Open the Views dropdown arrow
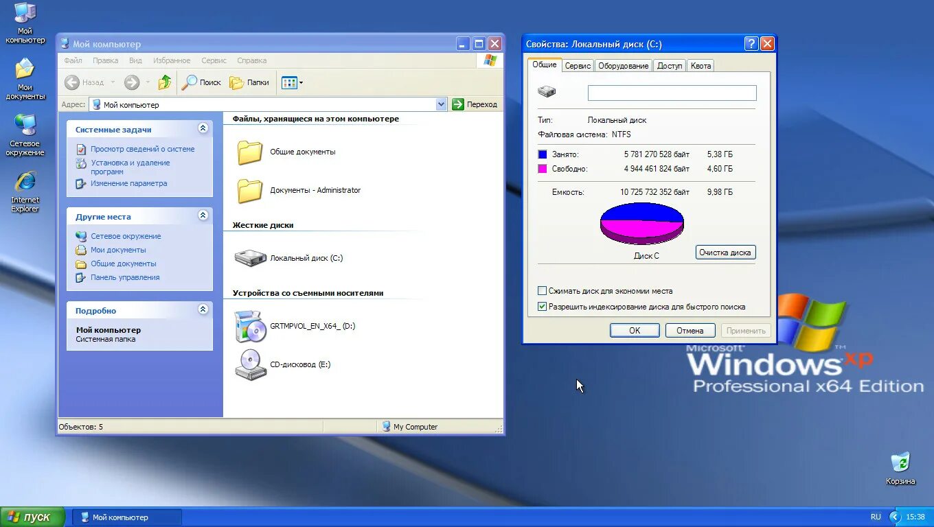This screenshot has width=934, height=527. click(x=301, y=83)
